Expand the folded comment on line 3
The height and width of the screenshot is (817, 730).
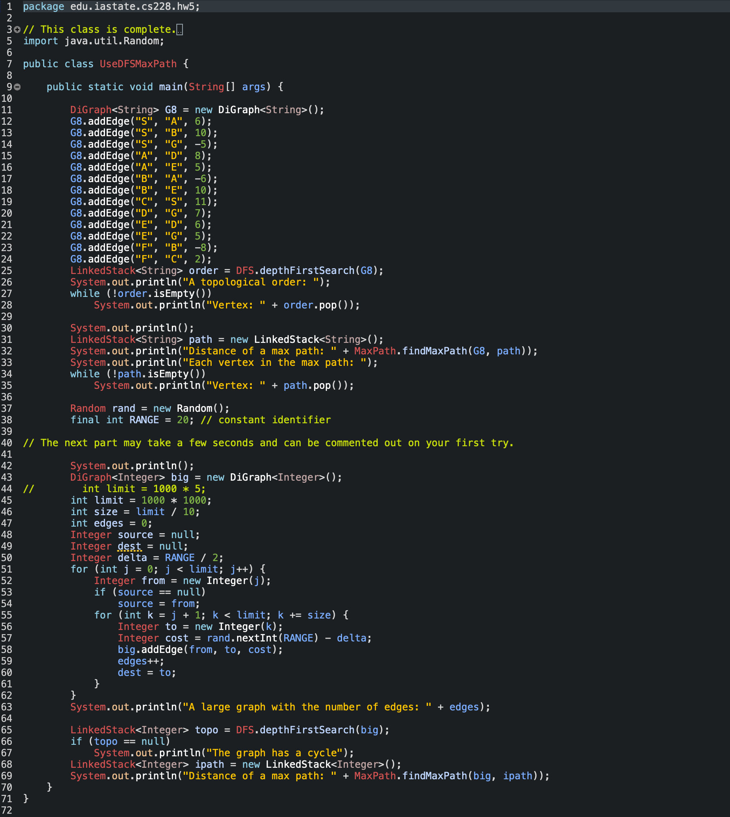point(17,30)
